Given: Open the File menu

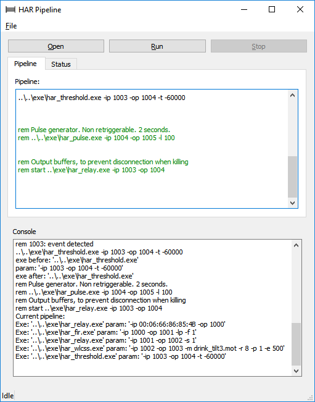Looking at the screenshot, I should click(11, 26).
